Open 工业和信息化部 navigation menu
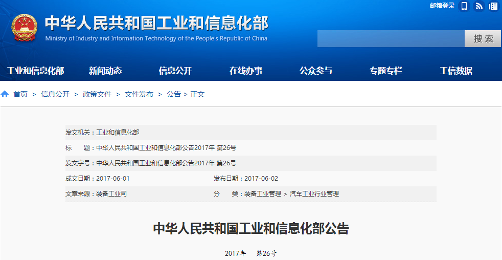The height and width of the screenshot is (260, 502). pyautogui.click(x=35, y=71)
